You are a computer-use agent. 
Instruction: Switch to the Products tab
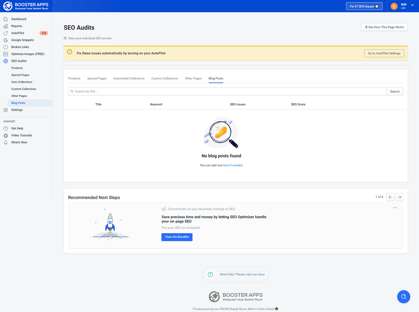(x=74, y=79)
